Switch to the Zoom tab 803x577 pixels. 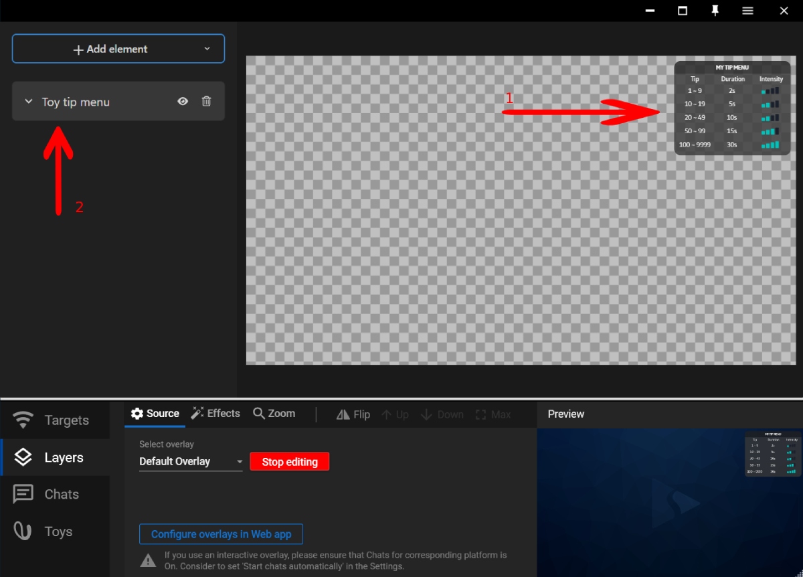click(273, 413)
